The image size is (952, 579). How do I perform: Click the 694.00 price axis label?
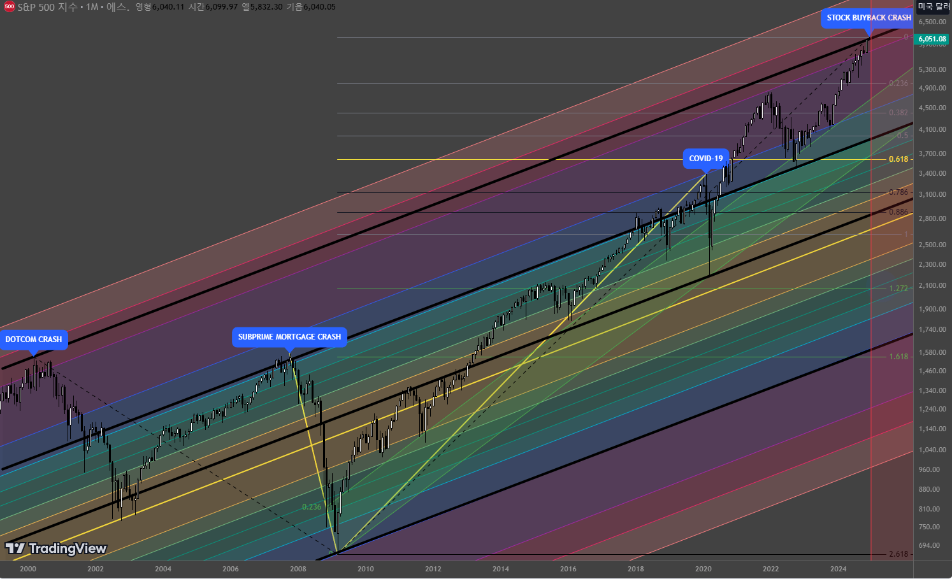(x=930, y=545)
